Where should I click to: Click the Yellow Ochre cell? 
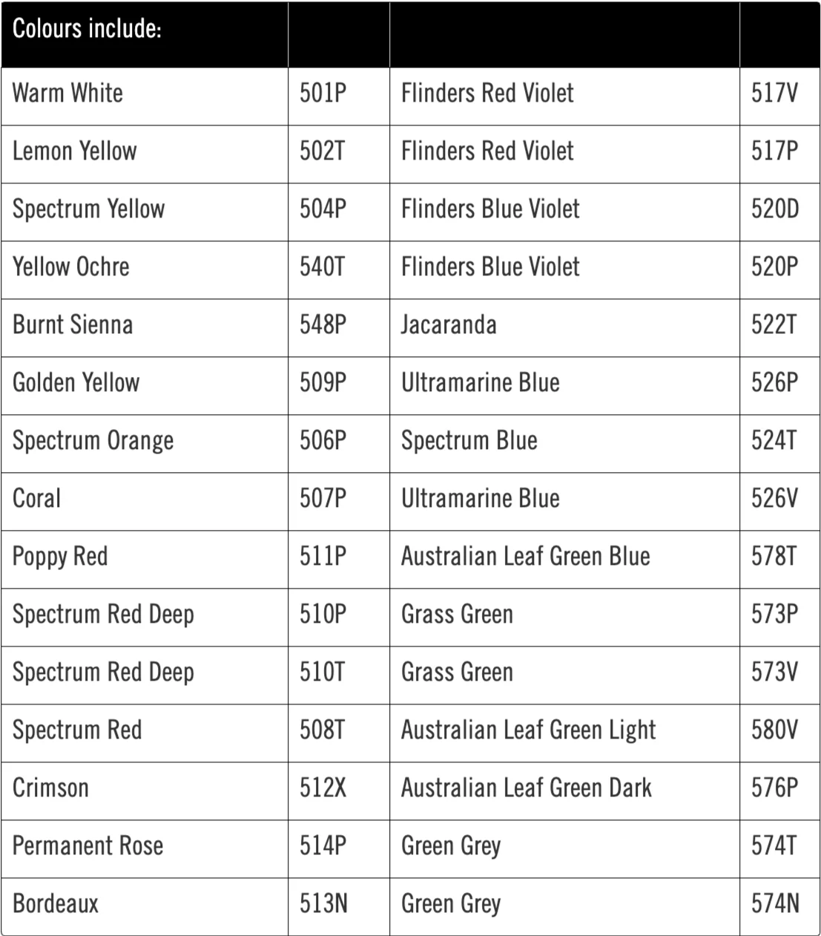tap(70, 267)
